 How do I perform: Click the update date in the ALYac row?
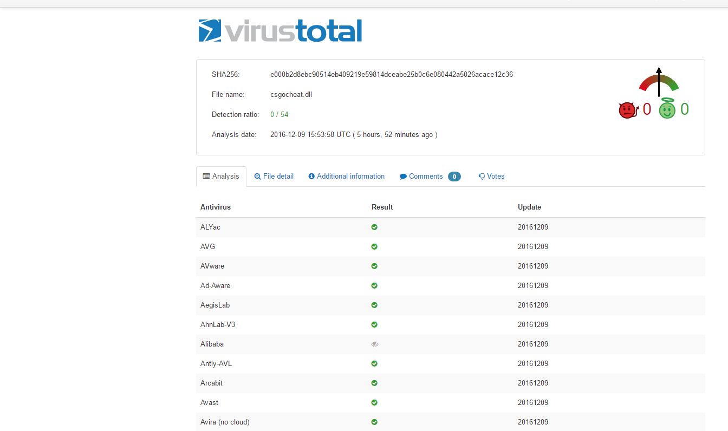pyautogui.click(x=533, y=227)
